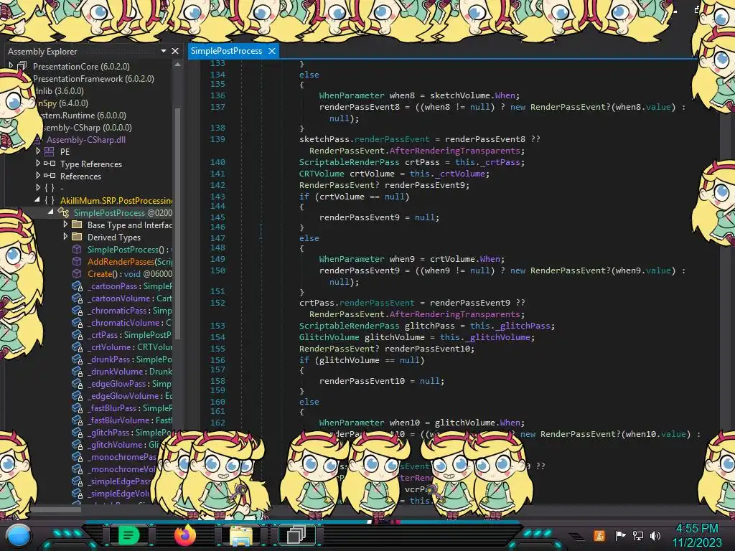
Task: Click the SimplePostProcess() constructor method icon
Action: pyautogui.click(x=76, y=249)
